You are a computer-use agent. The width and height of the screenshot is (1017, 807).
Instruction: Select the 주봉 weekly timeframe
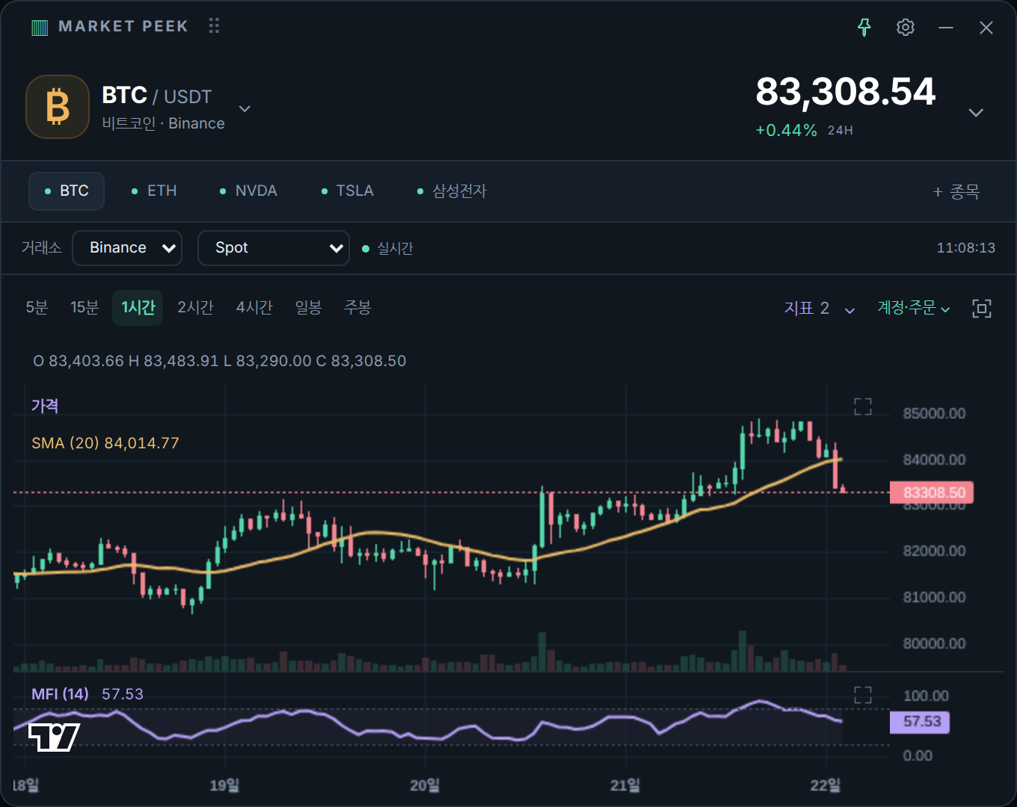click(x=357, y=308)
